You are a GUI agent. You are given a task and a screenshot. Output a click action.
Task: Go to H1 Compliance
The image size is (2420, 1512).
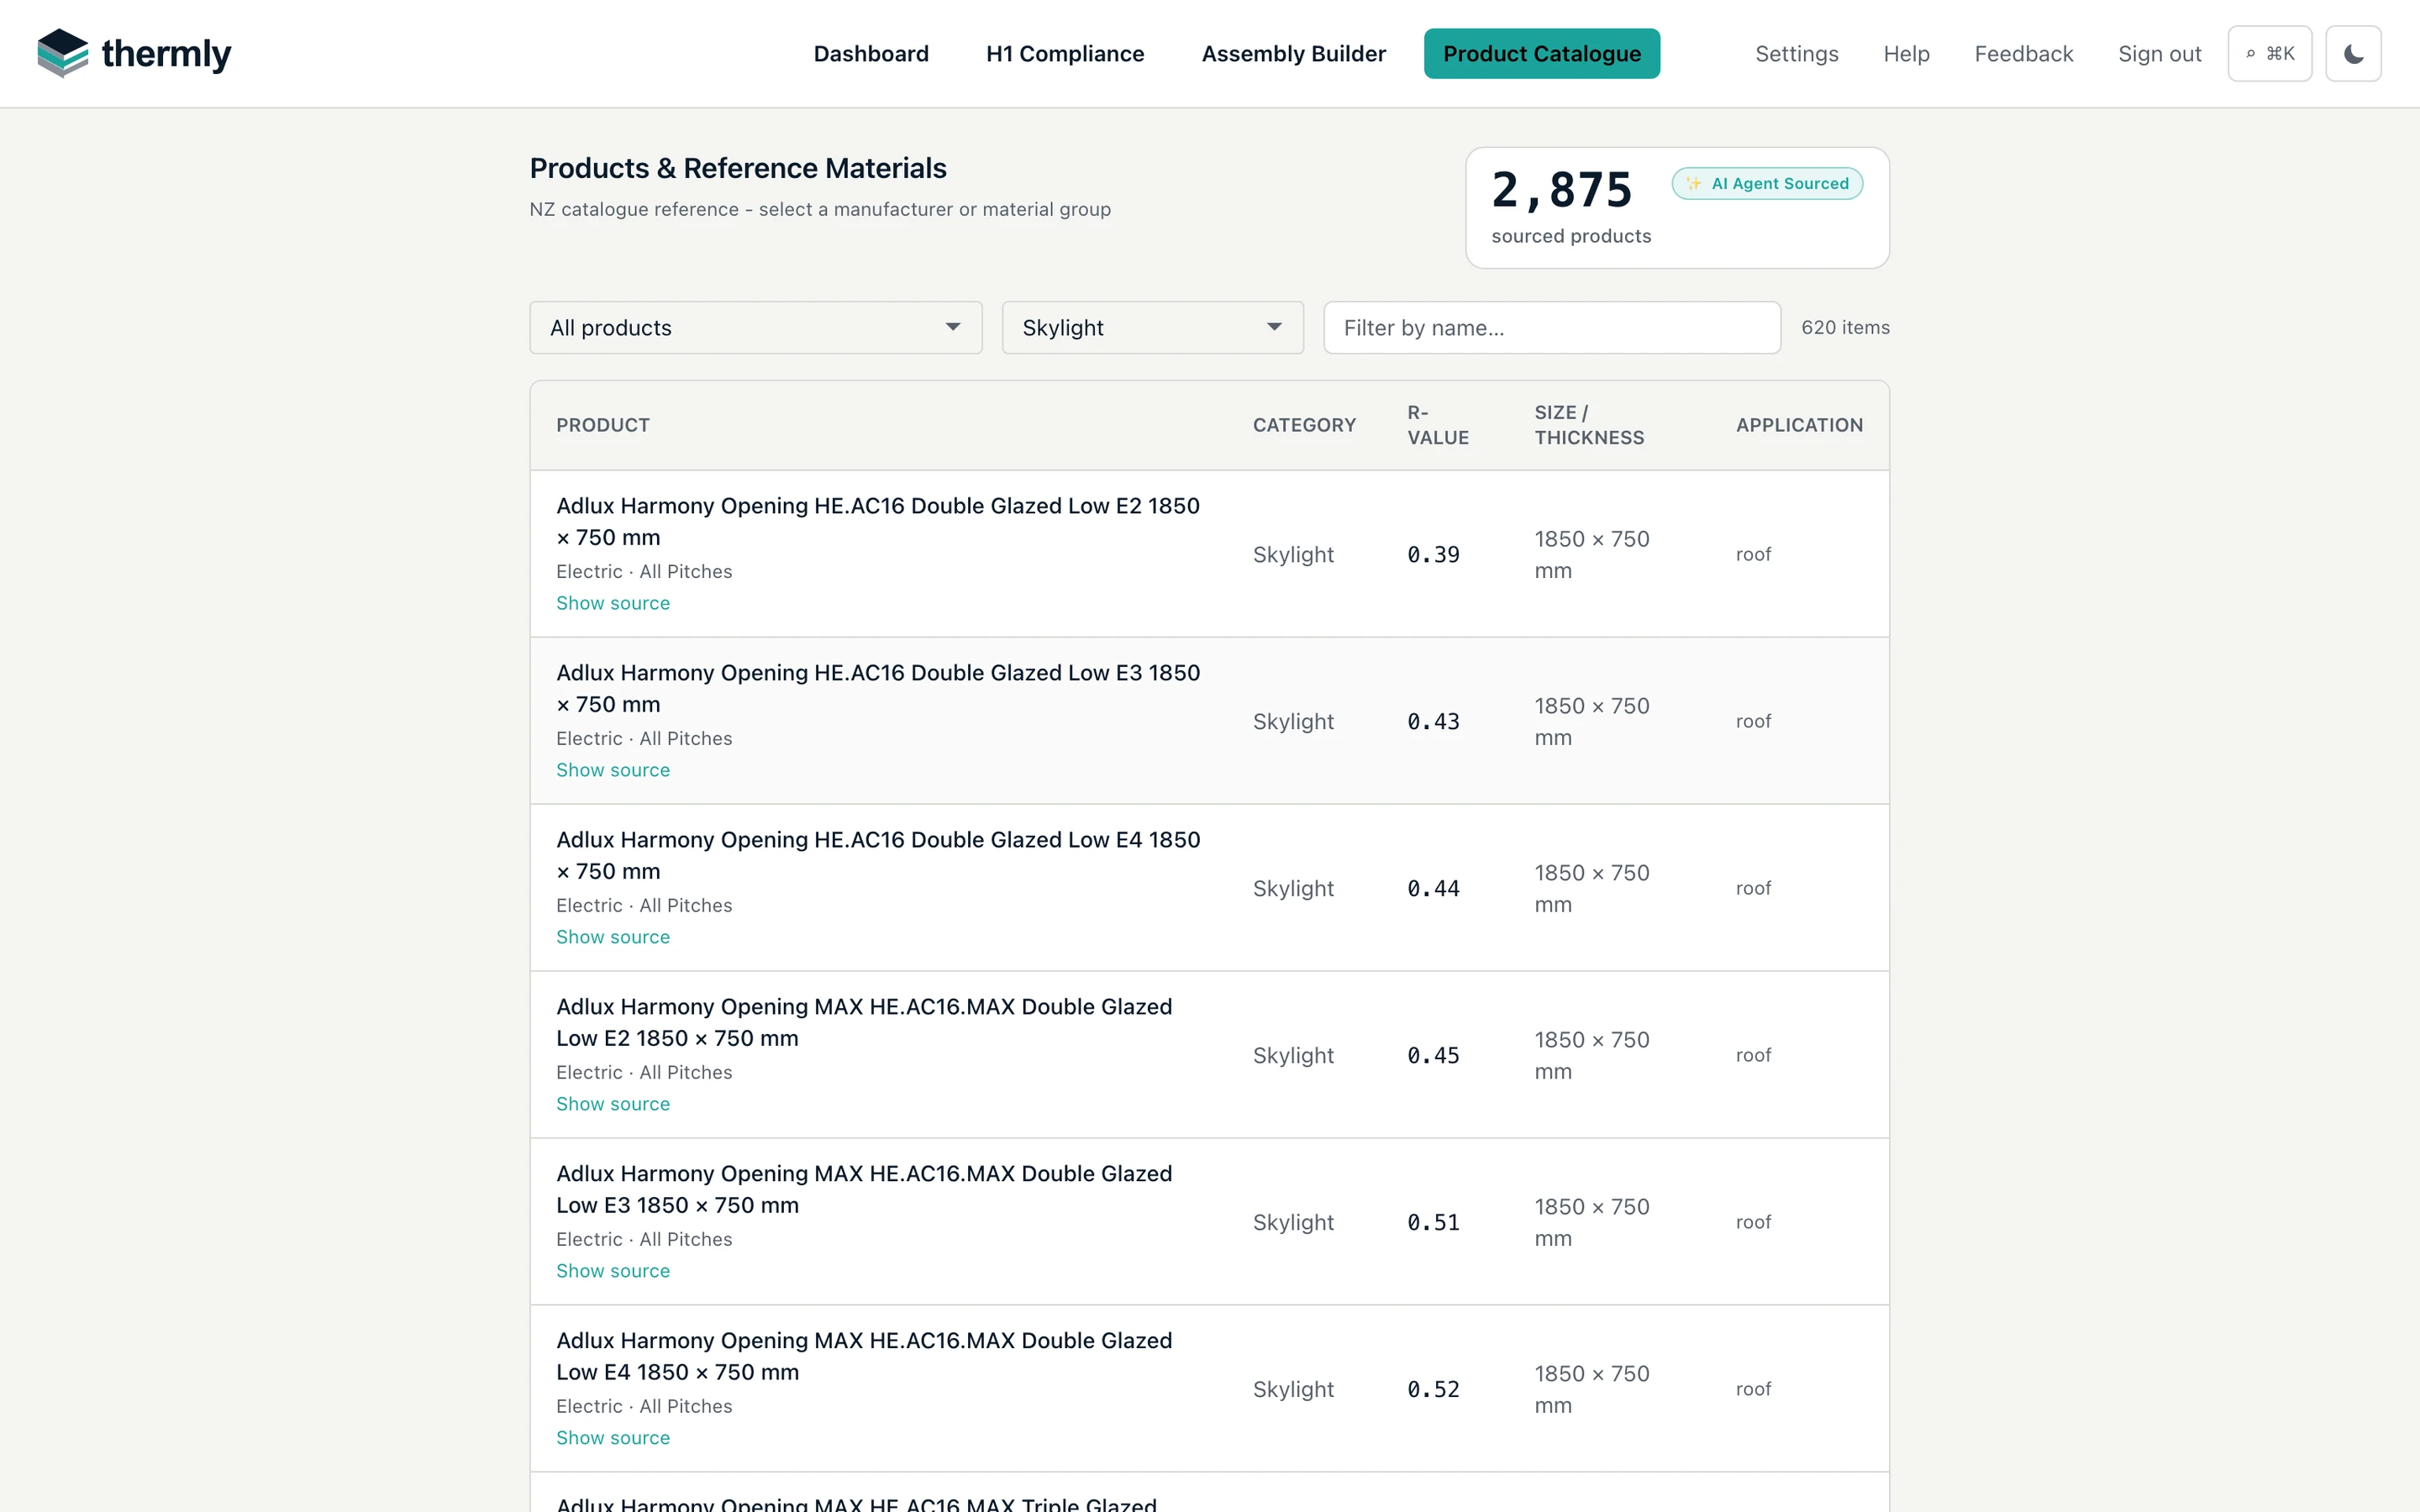1065,54
